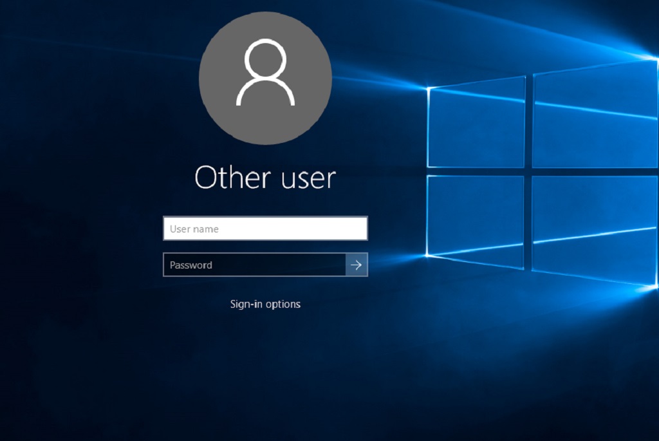This screenshot has height=441, width=659.
Task: Submit sign-in with the arrow button
Action: (x=357, y=265)
